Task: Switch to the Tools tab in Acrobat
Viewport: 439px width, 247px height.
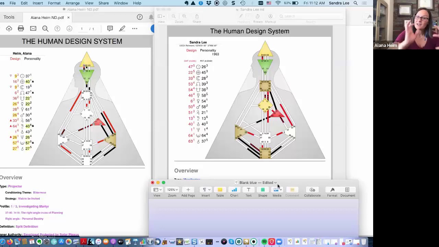Action: coord(9,17)
